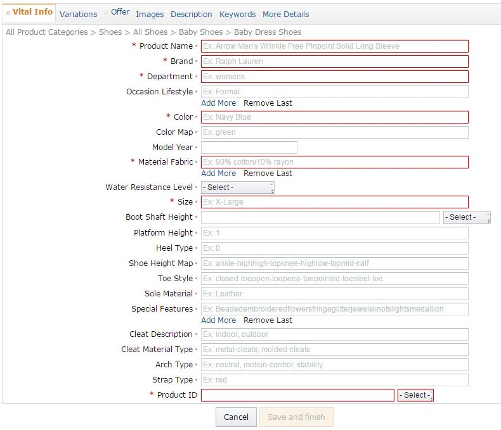Focus the Product Name input field
The image size is (501, 430).
(334, 46)
